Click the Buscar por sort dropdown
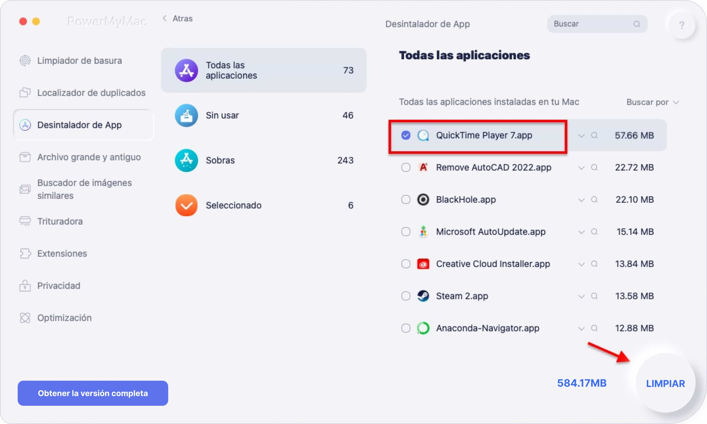Image resolution: width=707 pixels, height=424 pixels. [651, 103]
